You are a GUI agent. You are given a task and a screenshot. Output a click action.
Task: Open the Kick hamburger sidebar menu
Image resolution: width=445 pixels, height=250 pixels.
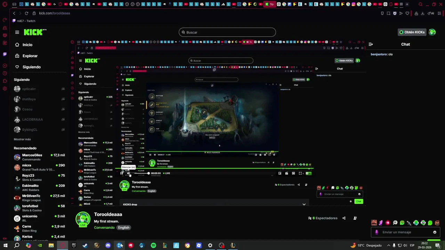point(17,32)
